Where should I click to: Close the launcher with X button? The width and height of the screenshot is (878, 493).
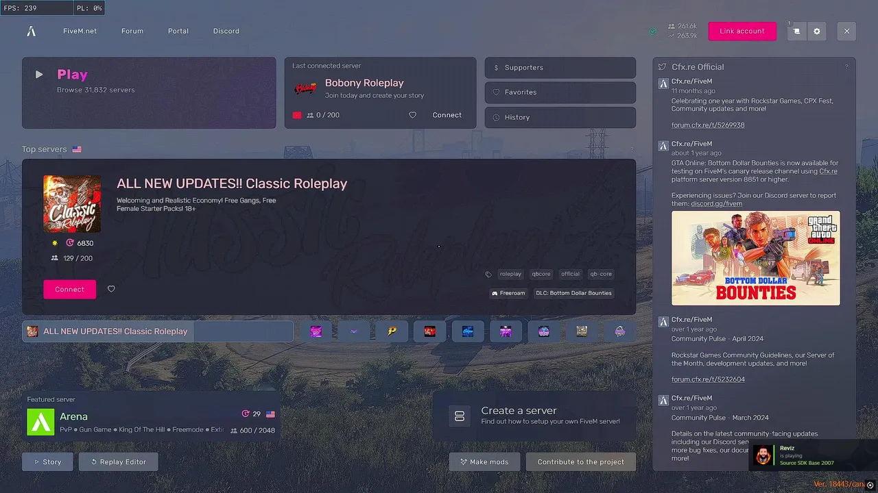(846, 31)
